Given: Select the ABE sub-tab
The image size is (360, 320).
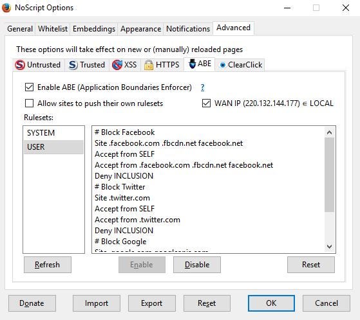Looking at the screenshot, I should (x=200, y=64).
